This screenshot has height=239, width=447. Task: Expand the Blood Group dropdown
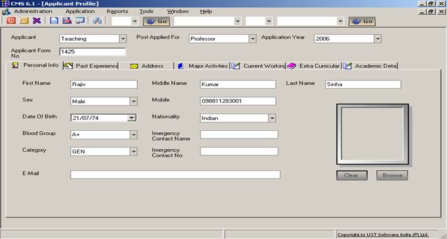tap(134, 135)
